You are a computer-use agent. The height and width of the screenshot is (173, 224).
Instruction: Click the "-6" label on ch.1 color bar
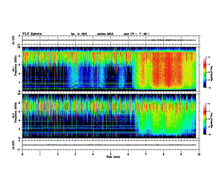point(209,57)
